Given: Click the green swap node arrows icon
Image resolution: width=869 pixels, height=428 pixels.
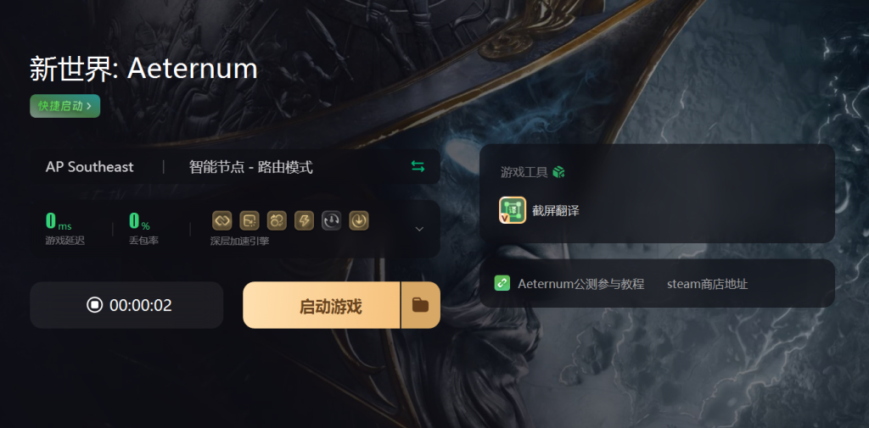Looking at the screenshot, I should click(418, 166).
